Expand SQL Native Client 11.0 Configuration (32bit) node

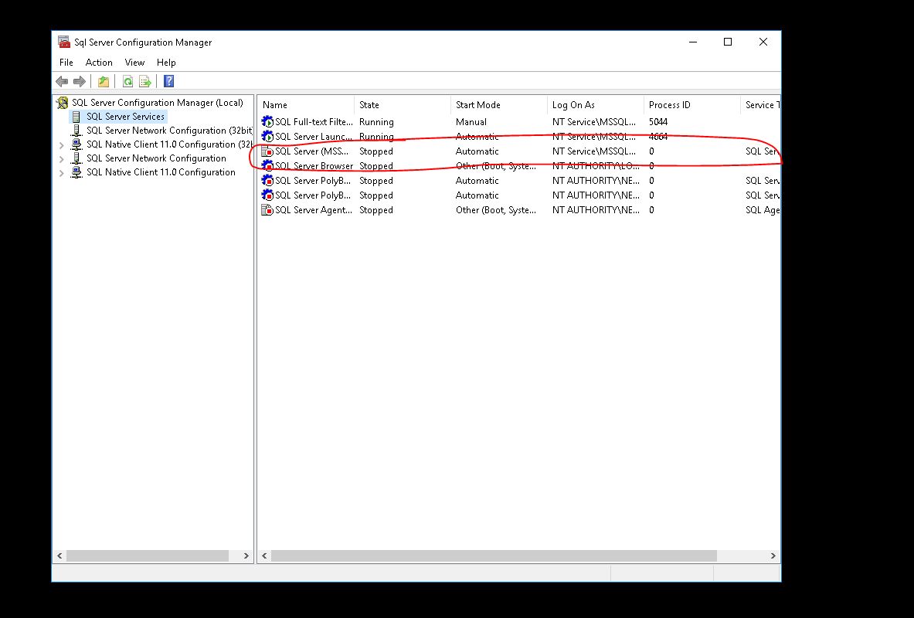[62, 144]
